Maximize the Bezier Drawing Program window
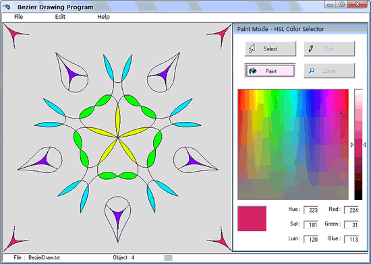 [342, 5]
